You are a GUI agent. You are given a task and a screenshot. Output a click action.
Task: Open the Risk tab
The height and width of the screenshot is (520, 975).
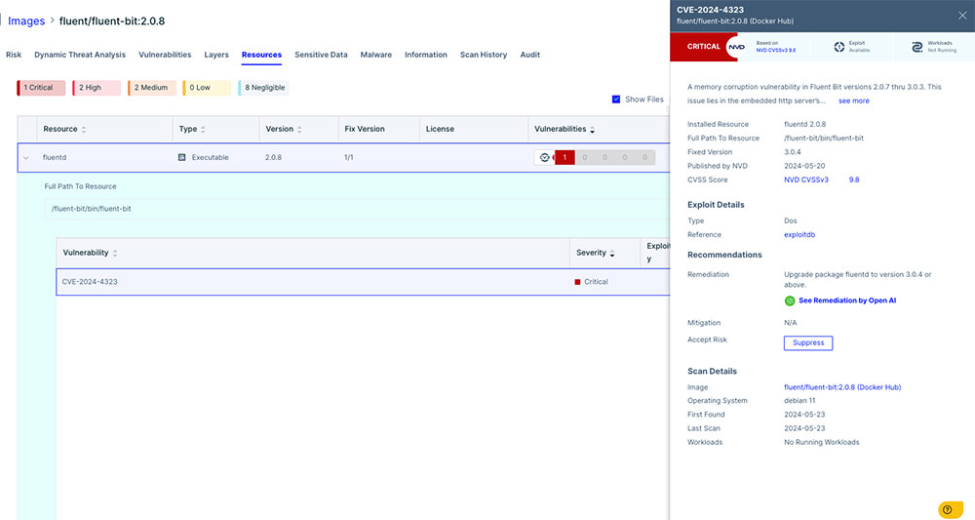pyautogui.click(x=14, y=55)
